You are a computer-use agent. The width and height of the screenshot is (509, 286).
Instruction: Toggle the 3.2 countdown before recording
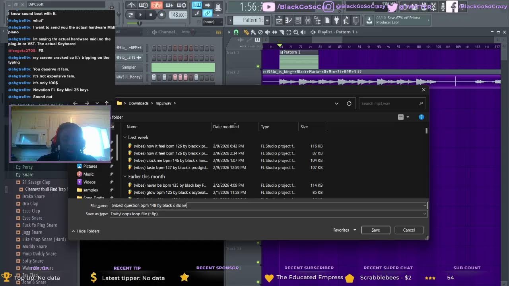point(156,5)
